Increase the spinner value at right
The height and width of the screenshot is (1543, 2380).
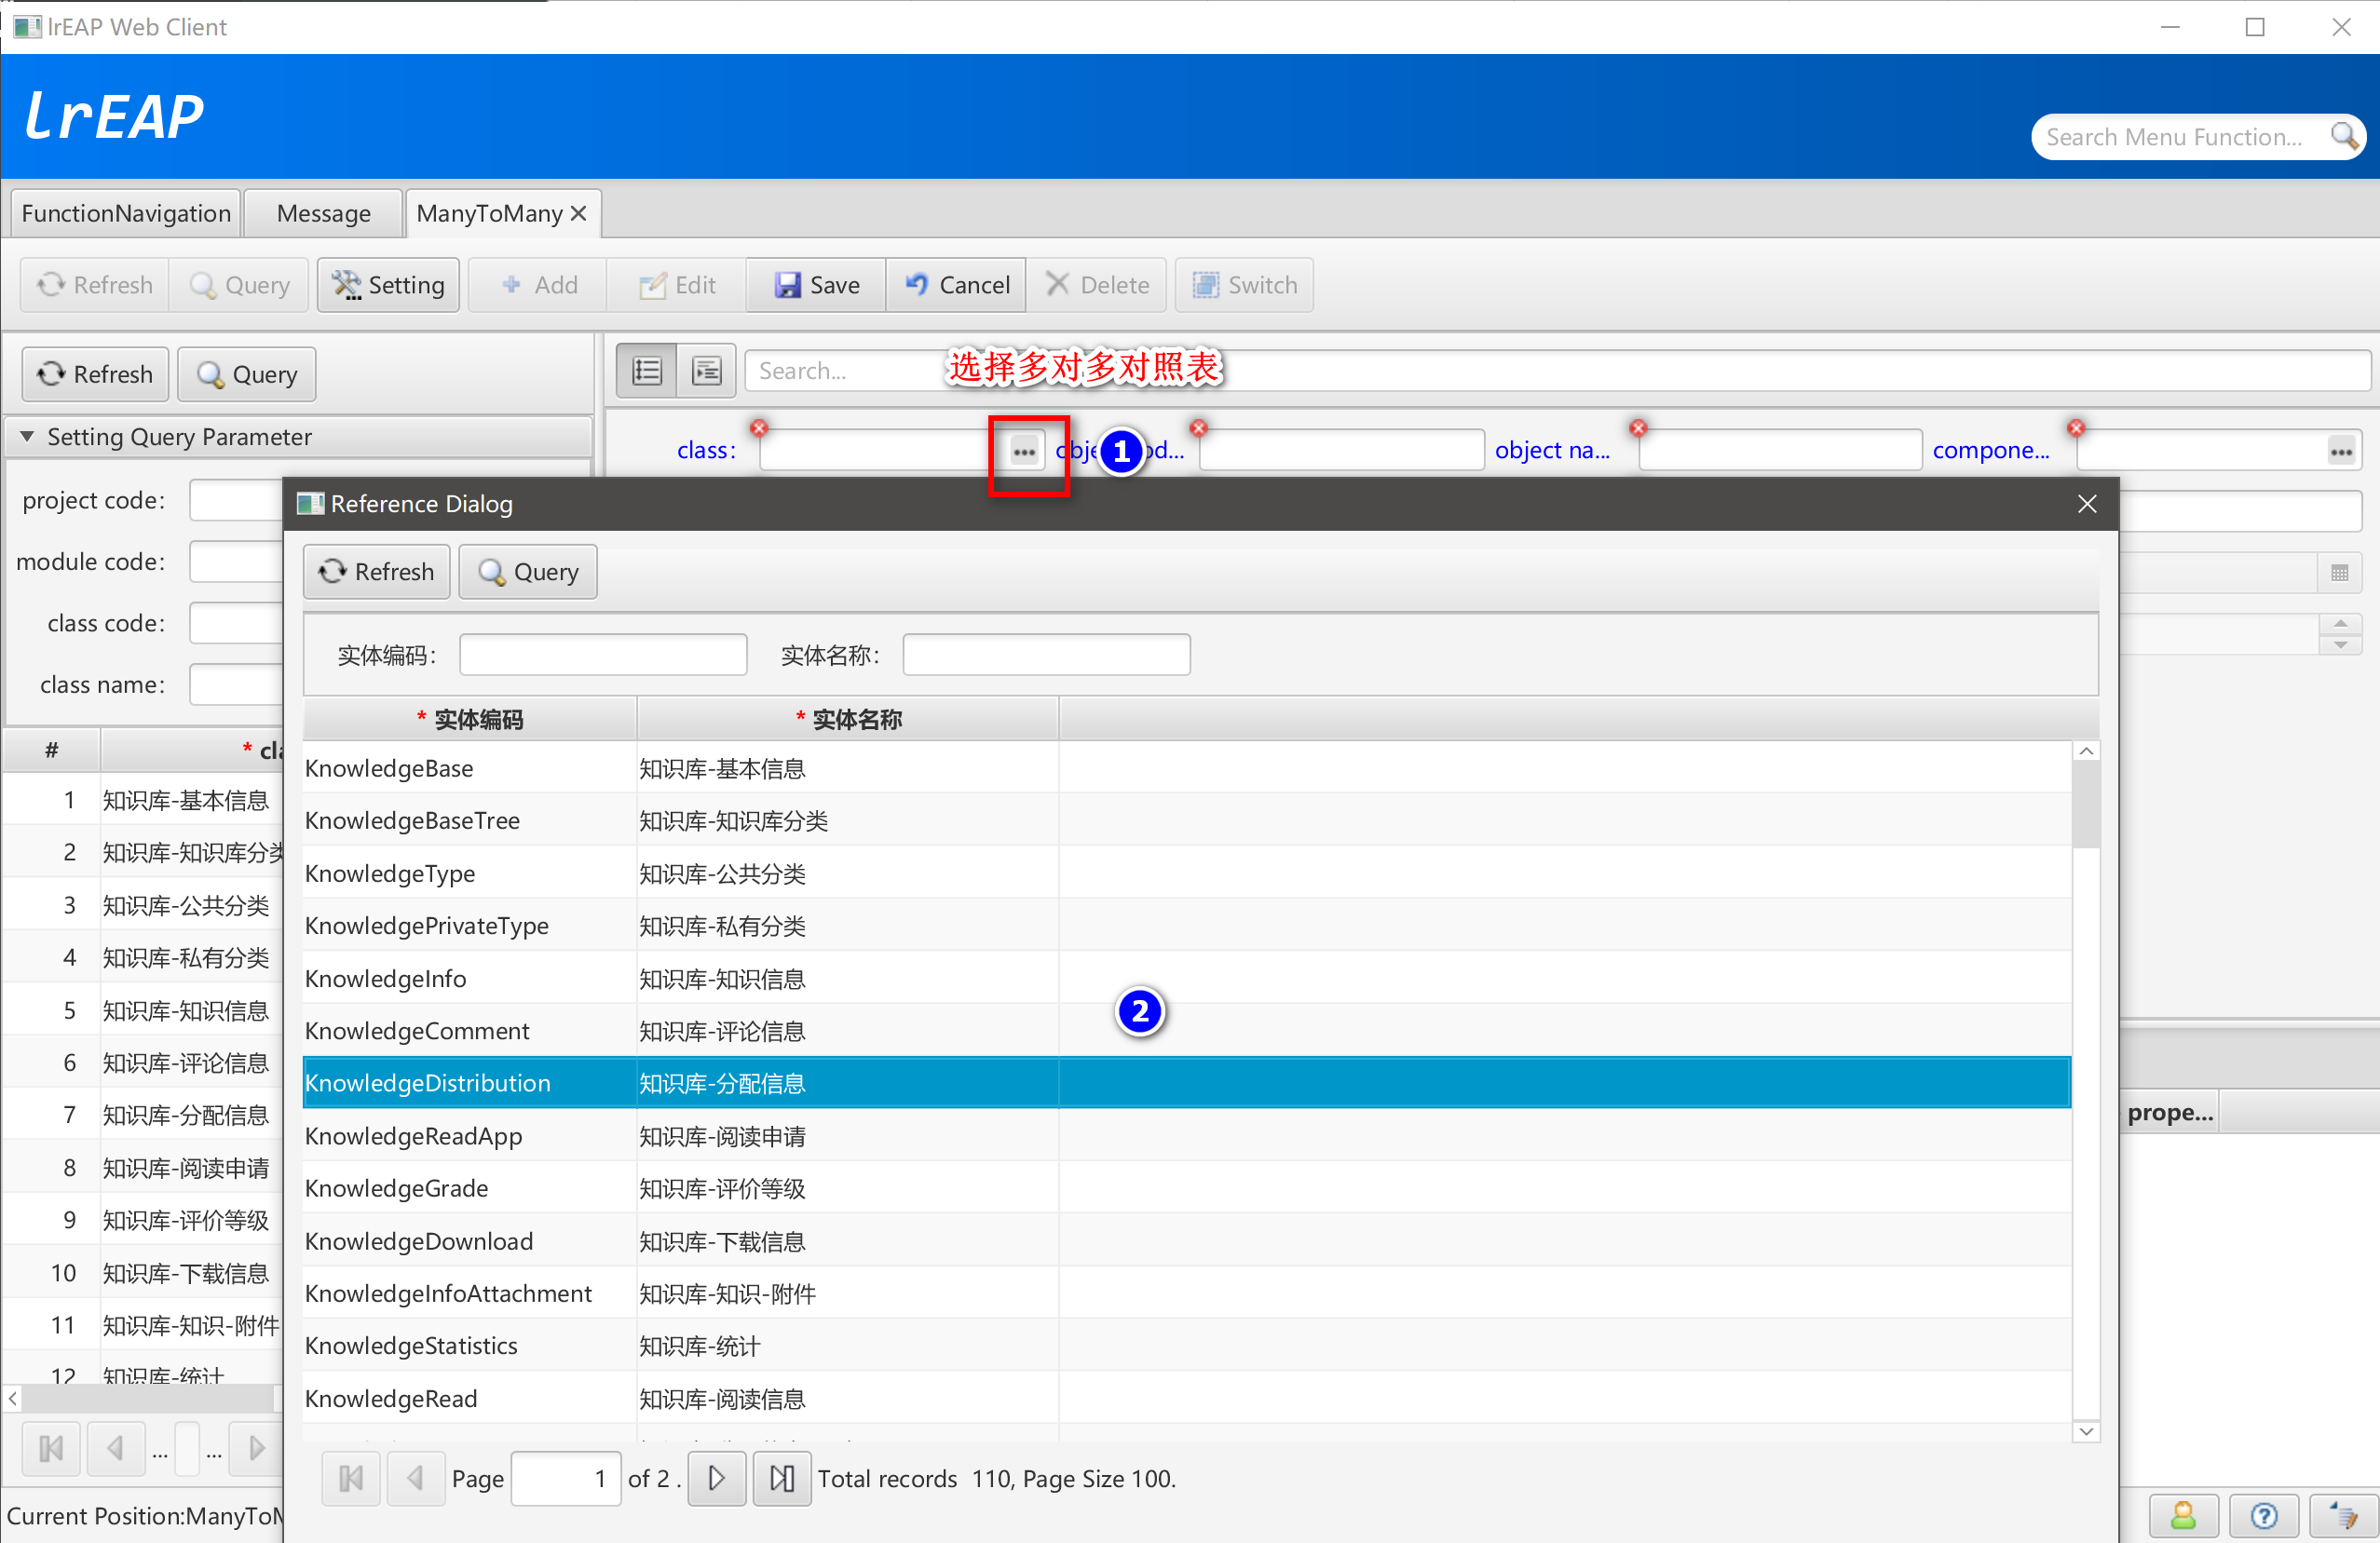[x=2340, y=623]
